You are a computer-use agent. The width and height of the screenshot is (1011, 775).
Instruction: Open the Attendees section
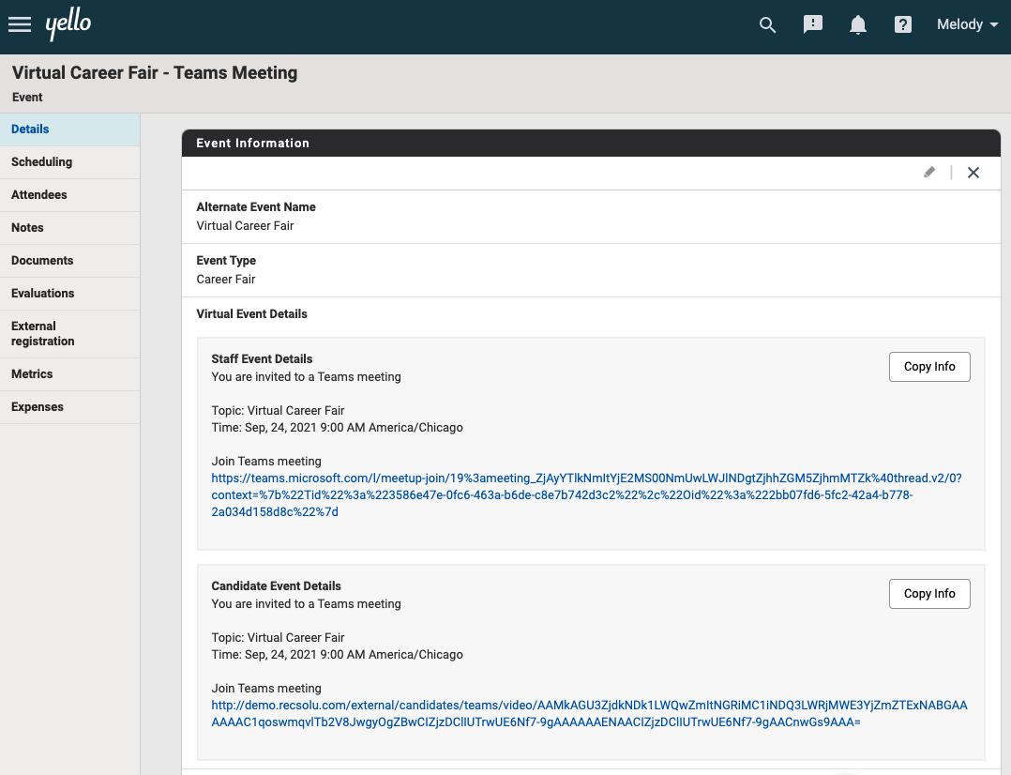click(x=41, y=194)
